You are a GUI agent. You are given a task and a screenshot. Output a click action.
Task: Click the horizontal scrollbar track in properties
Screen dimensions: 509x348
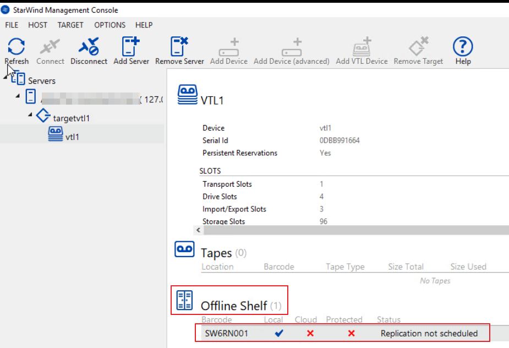356,230
